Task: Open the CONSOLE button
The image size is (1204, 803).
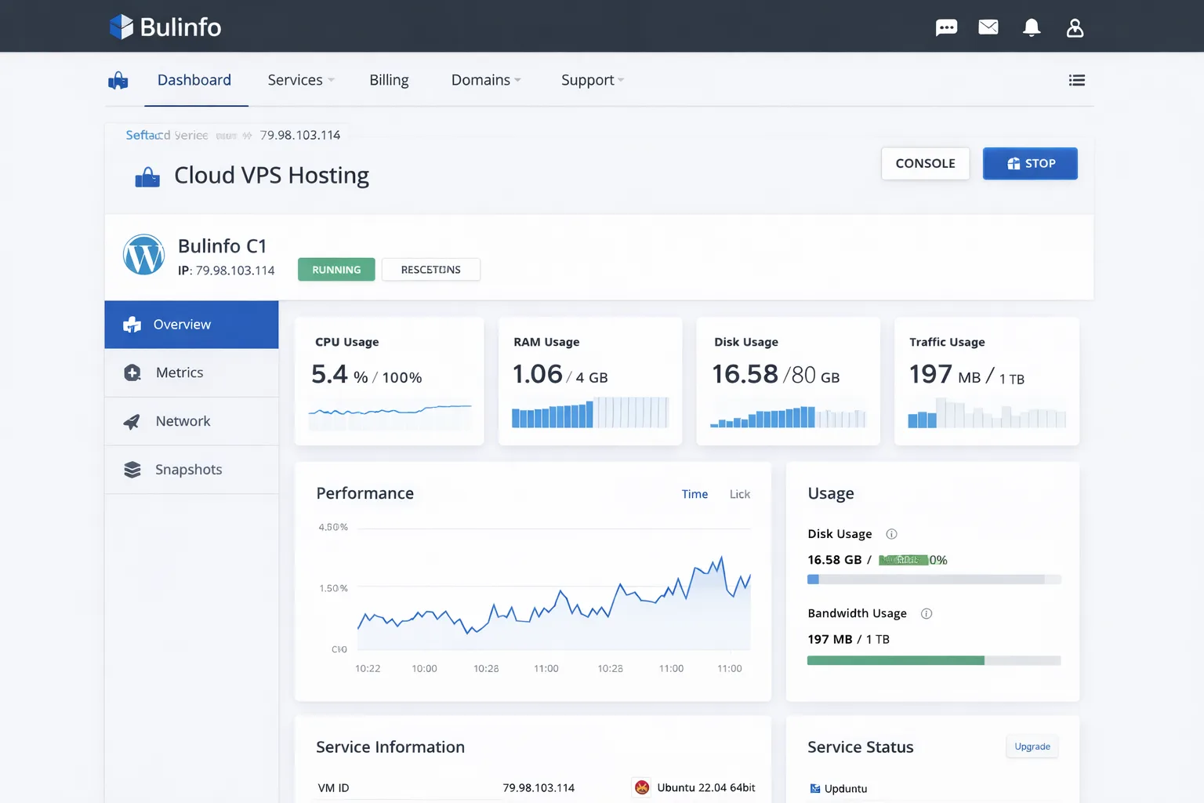Action: click(x=925, y=163)
